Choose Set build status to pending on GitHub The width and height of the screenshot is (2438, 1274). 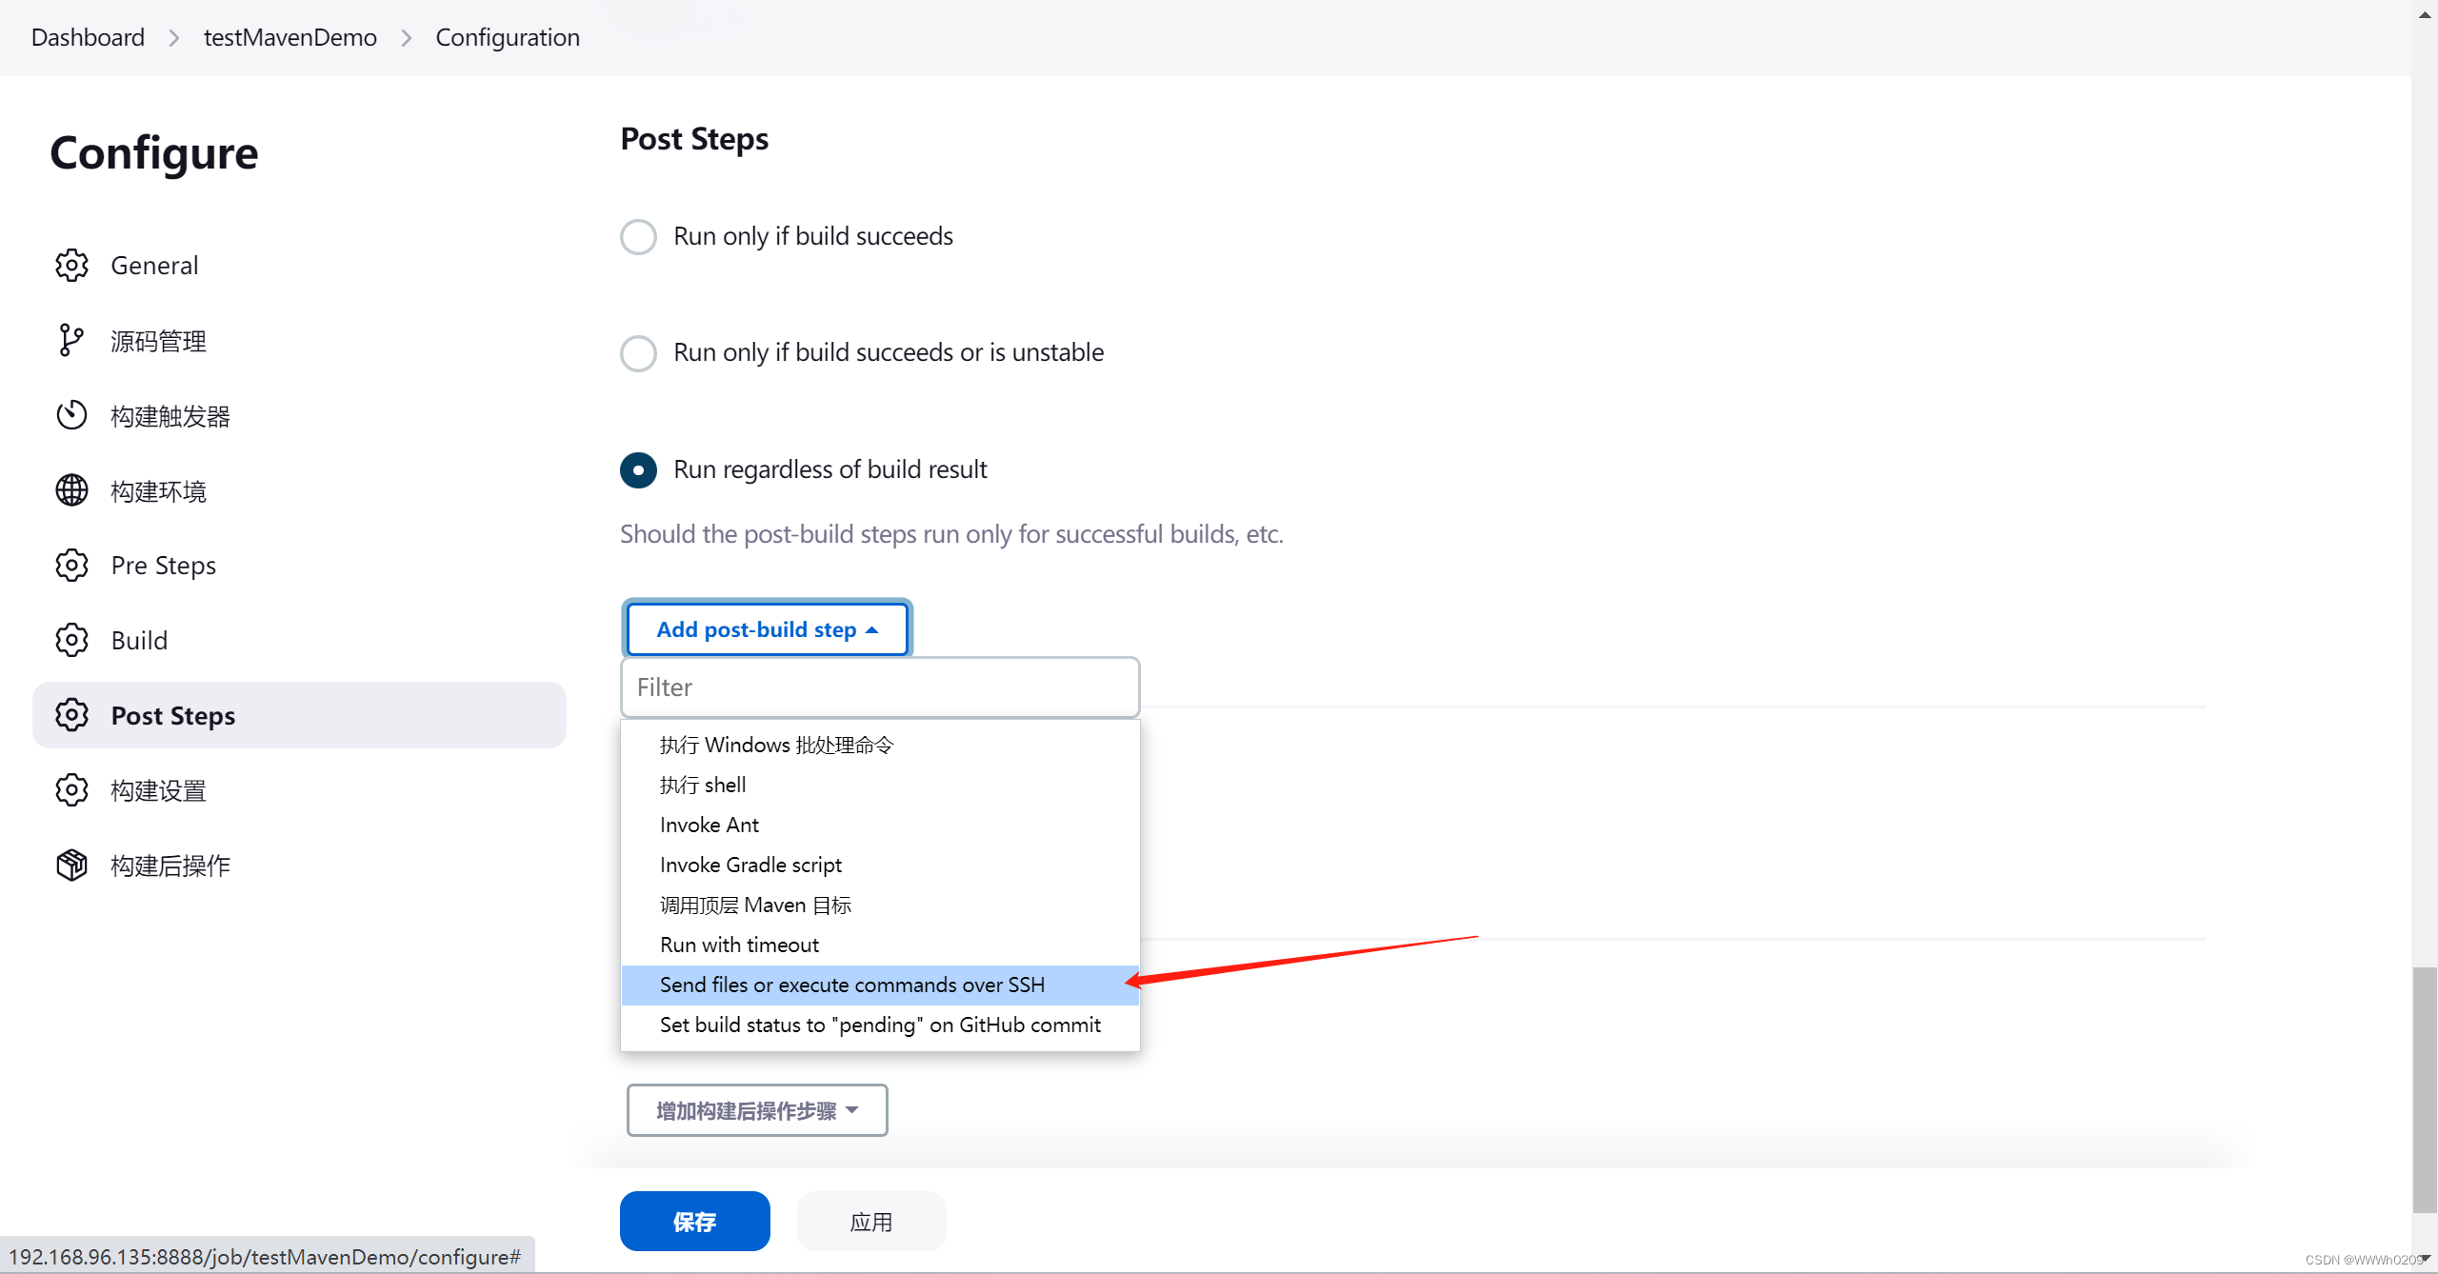coord(880,1025)
